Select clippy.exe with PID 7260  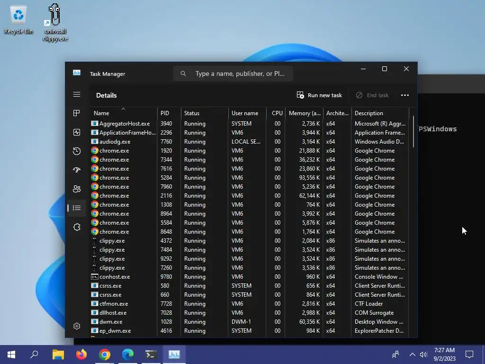click(249, 267)
